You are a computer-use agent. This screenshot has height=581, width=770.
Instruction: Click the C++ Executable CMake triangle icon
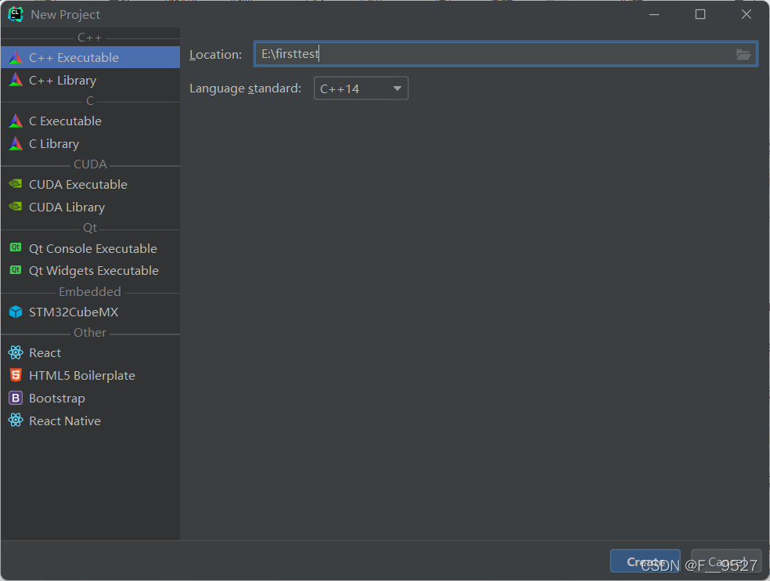point(16,57)
